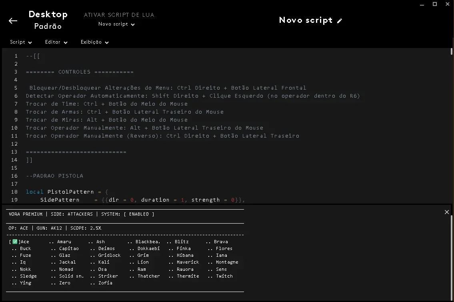Click the Maverick operator entry
Screen dimensions: 454x302
point(188,262)
